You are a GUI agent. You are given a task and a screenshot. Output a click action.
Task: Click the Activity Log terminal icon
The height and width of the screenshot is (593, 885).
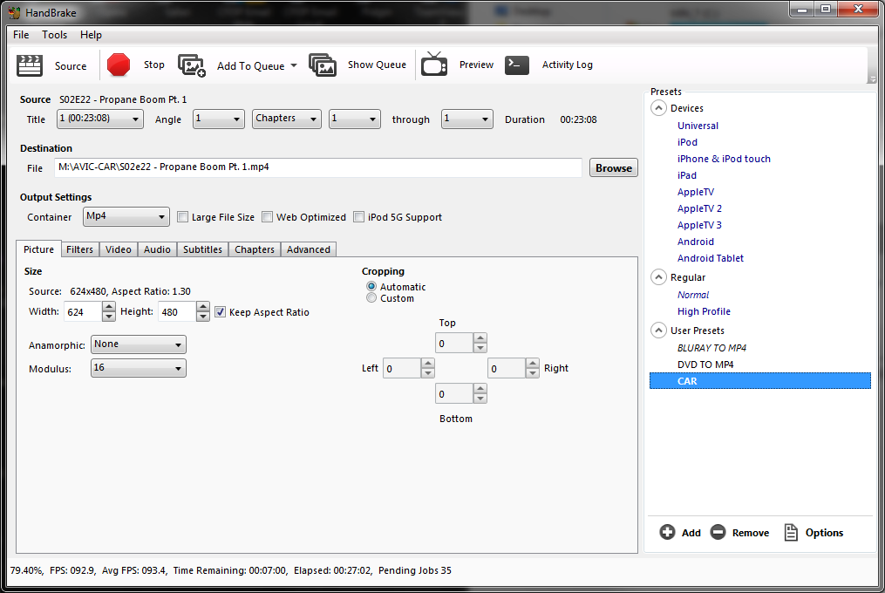click(517, 65)
